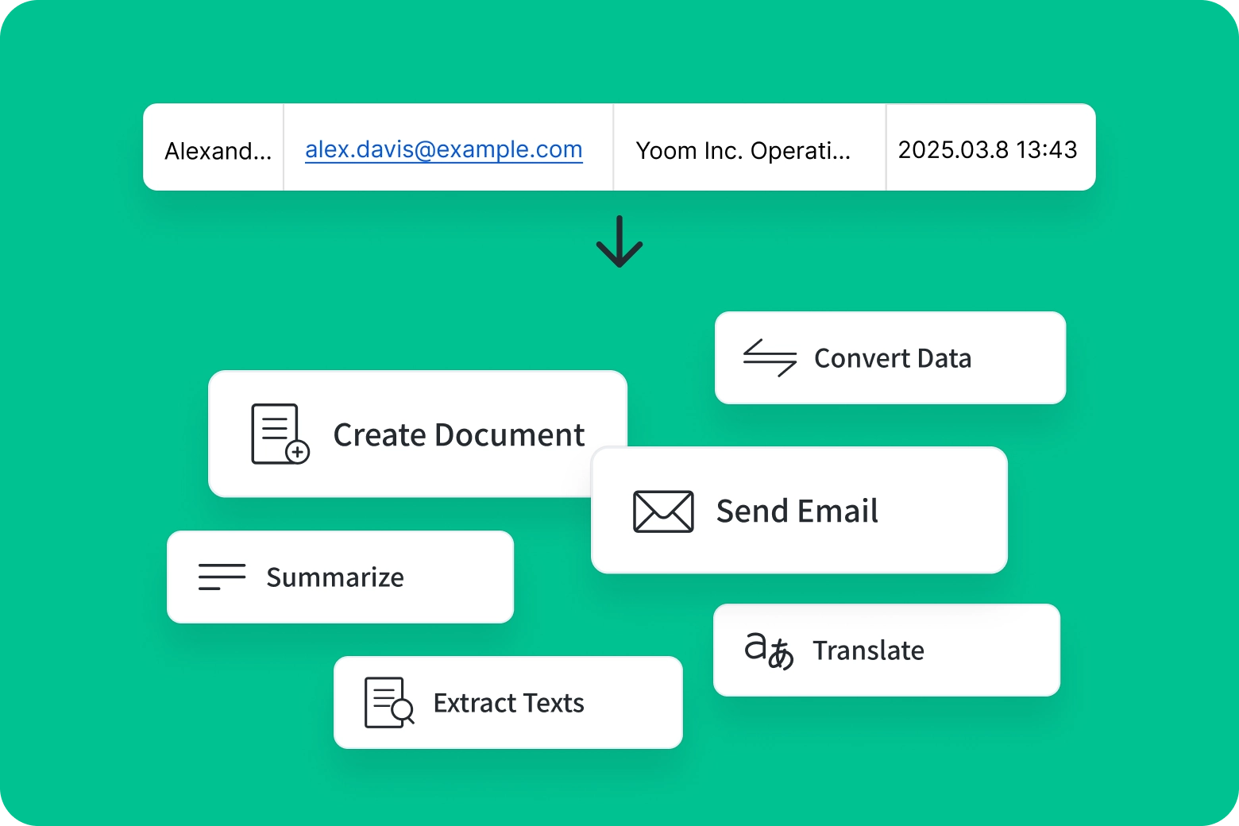Click the Send Email envelope icon
The width and height of the screenshot is (1239, 826).
point(663,511)
